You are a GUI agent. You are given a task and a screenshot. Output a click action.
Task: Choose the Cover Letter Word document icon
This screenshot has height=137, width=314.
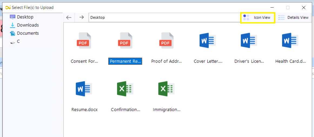tap(208, 41)
